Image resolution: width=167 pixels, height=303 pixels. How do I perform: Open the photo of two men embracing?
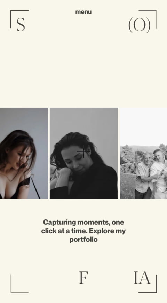[x=143, y=153]
